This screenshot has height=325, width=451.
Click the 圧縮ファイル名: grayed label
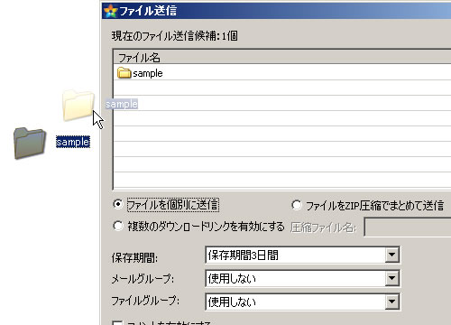(x=324, y=227)
